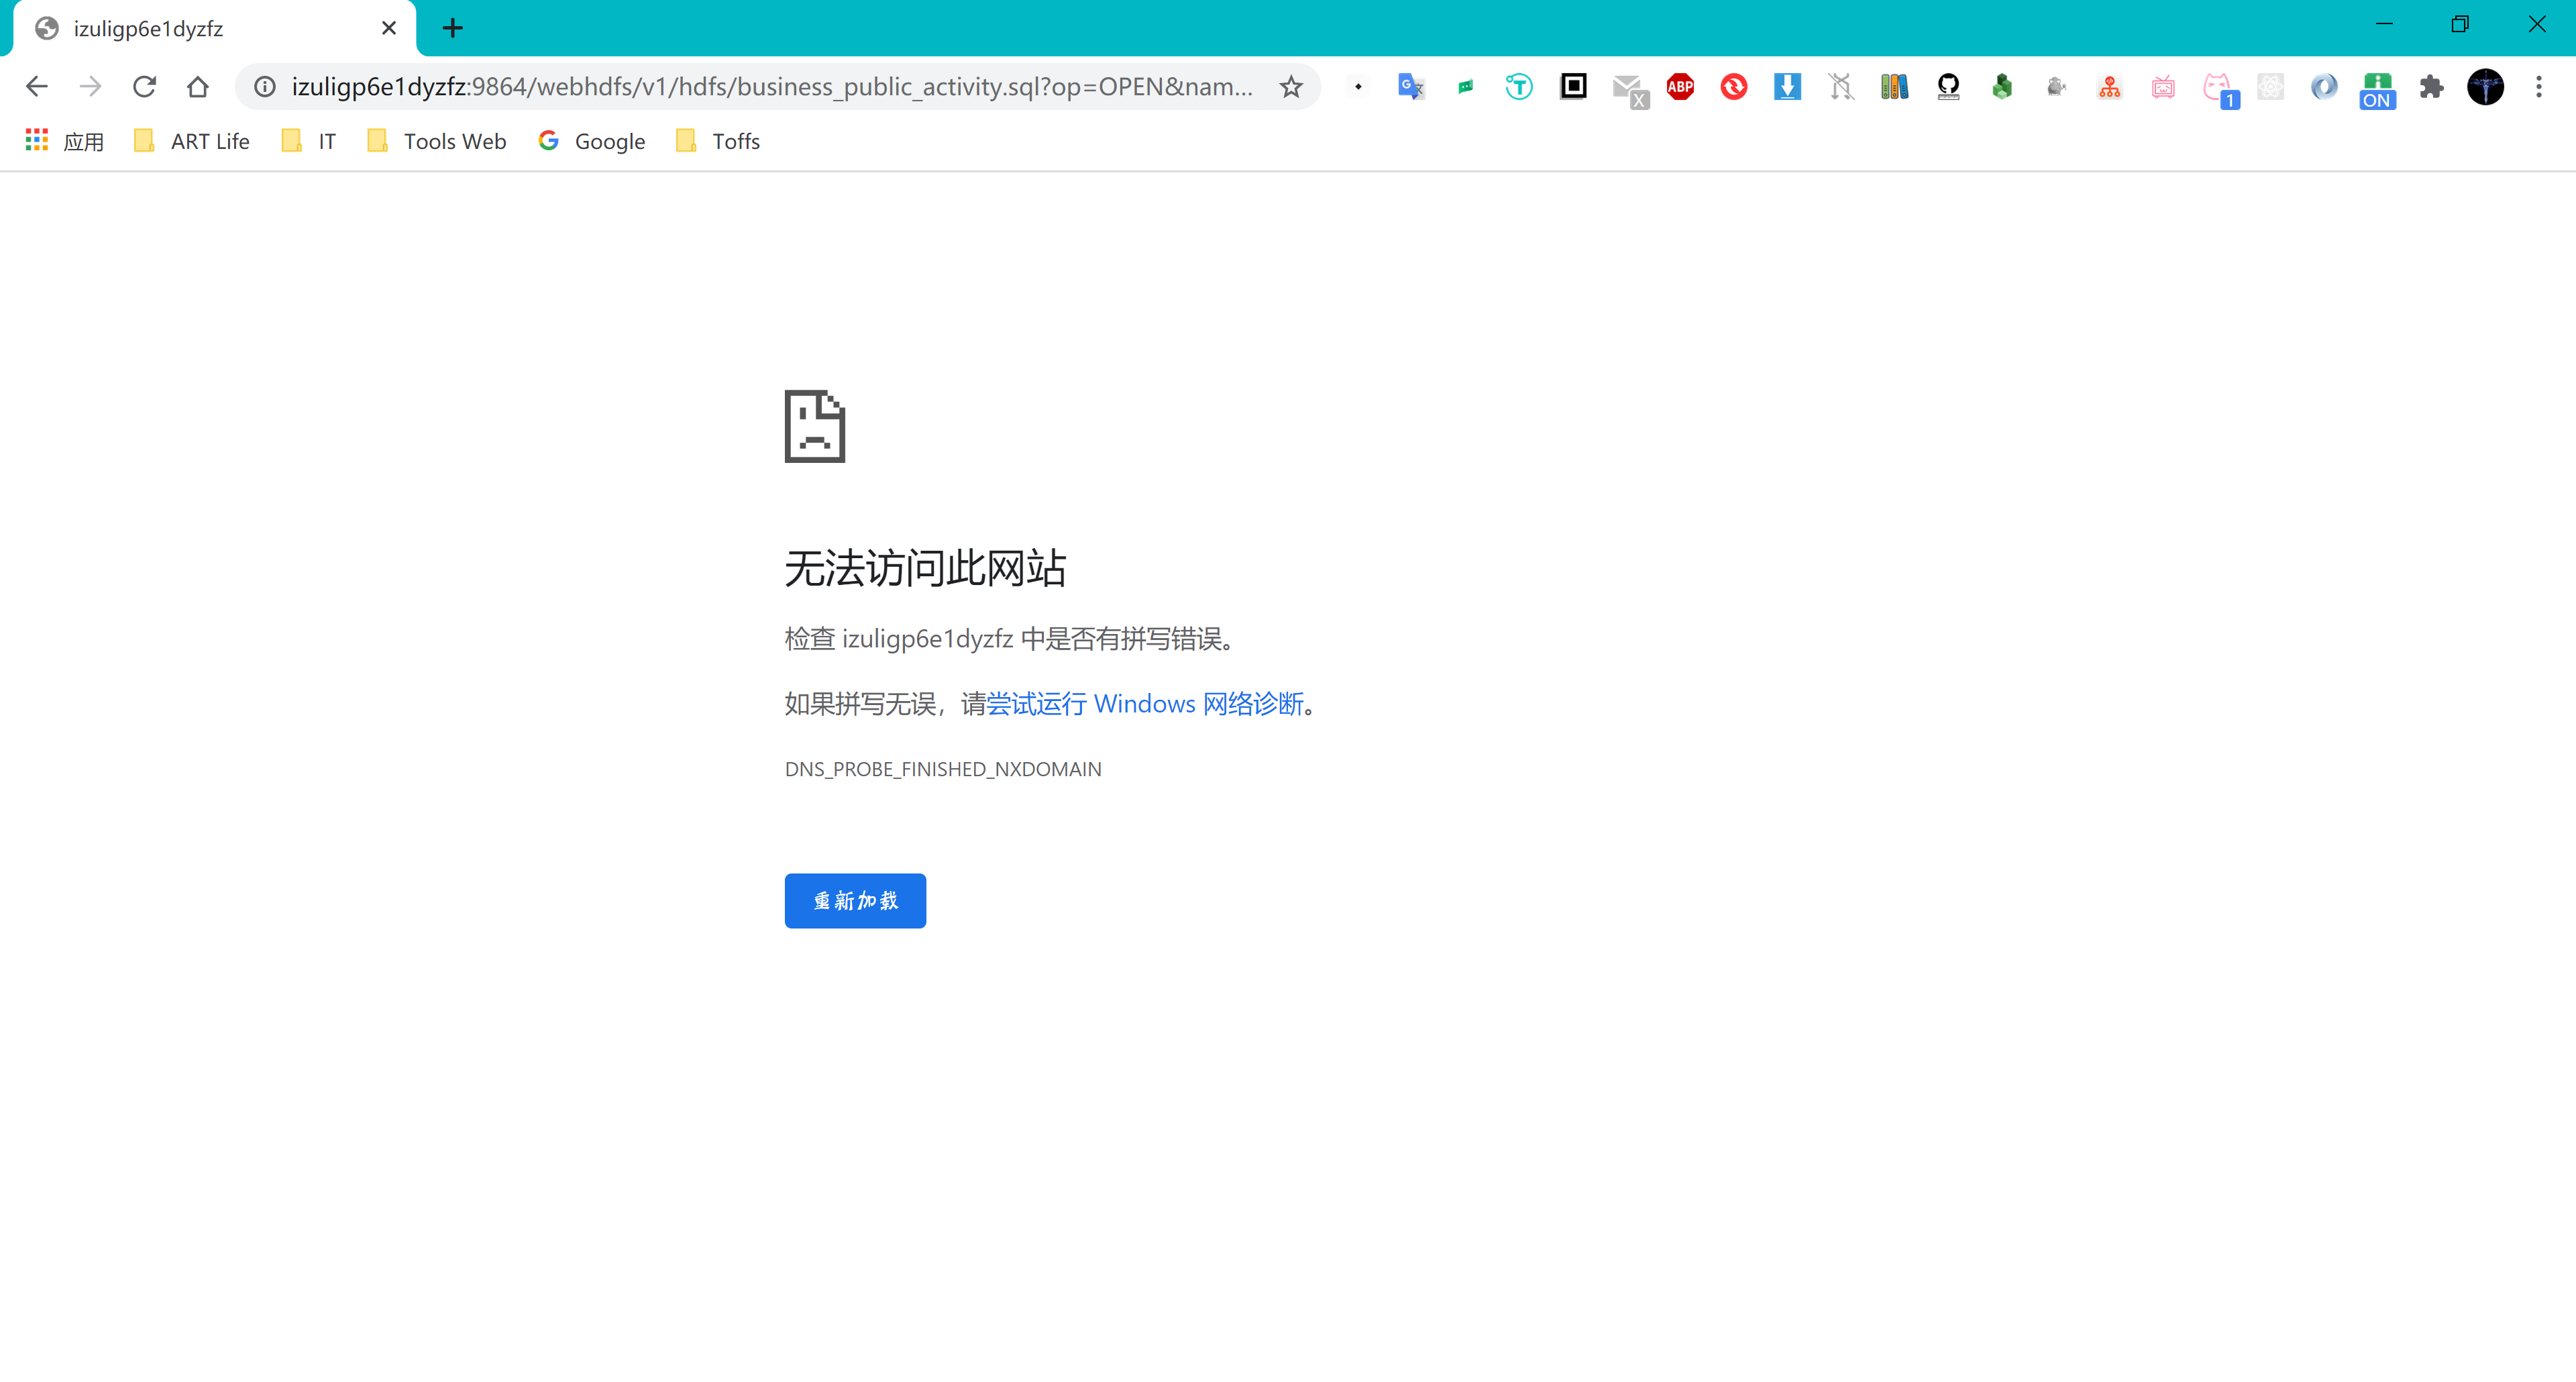The width and height of the screenshot is (2576, 1382).
Task: Bookmark this page with the star
Action: [1291, 87]
